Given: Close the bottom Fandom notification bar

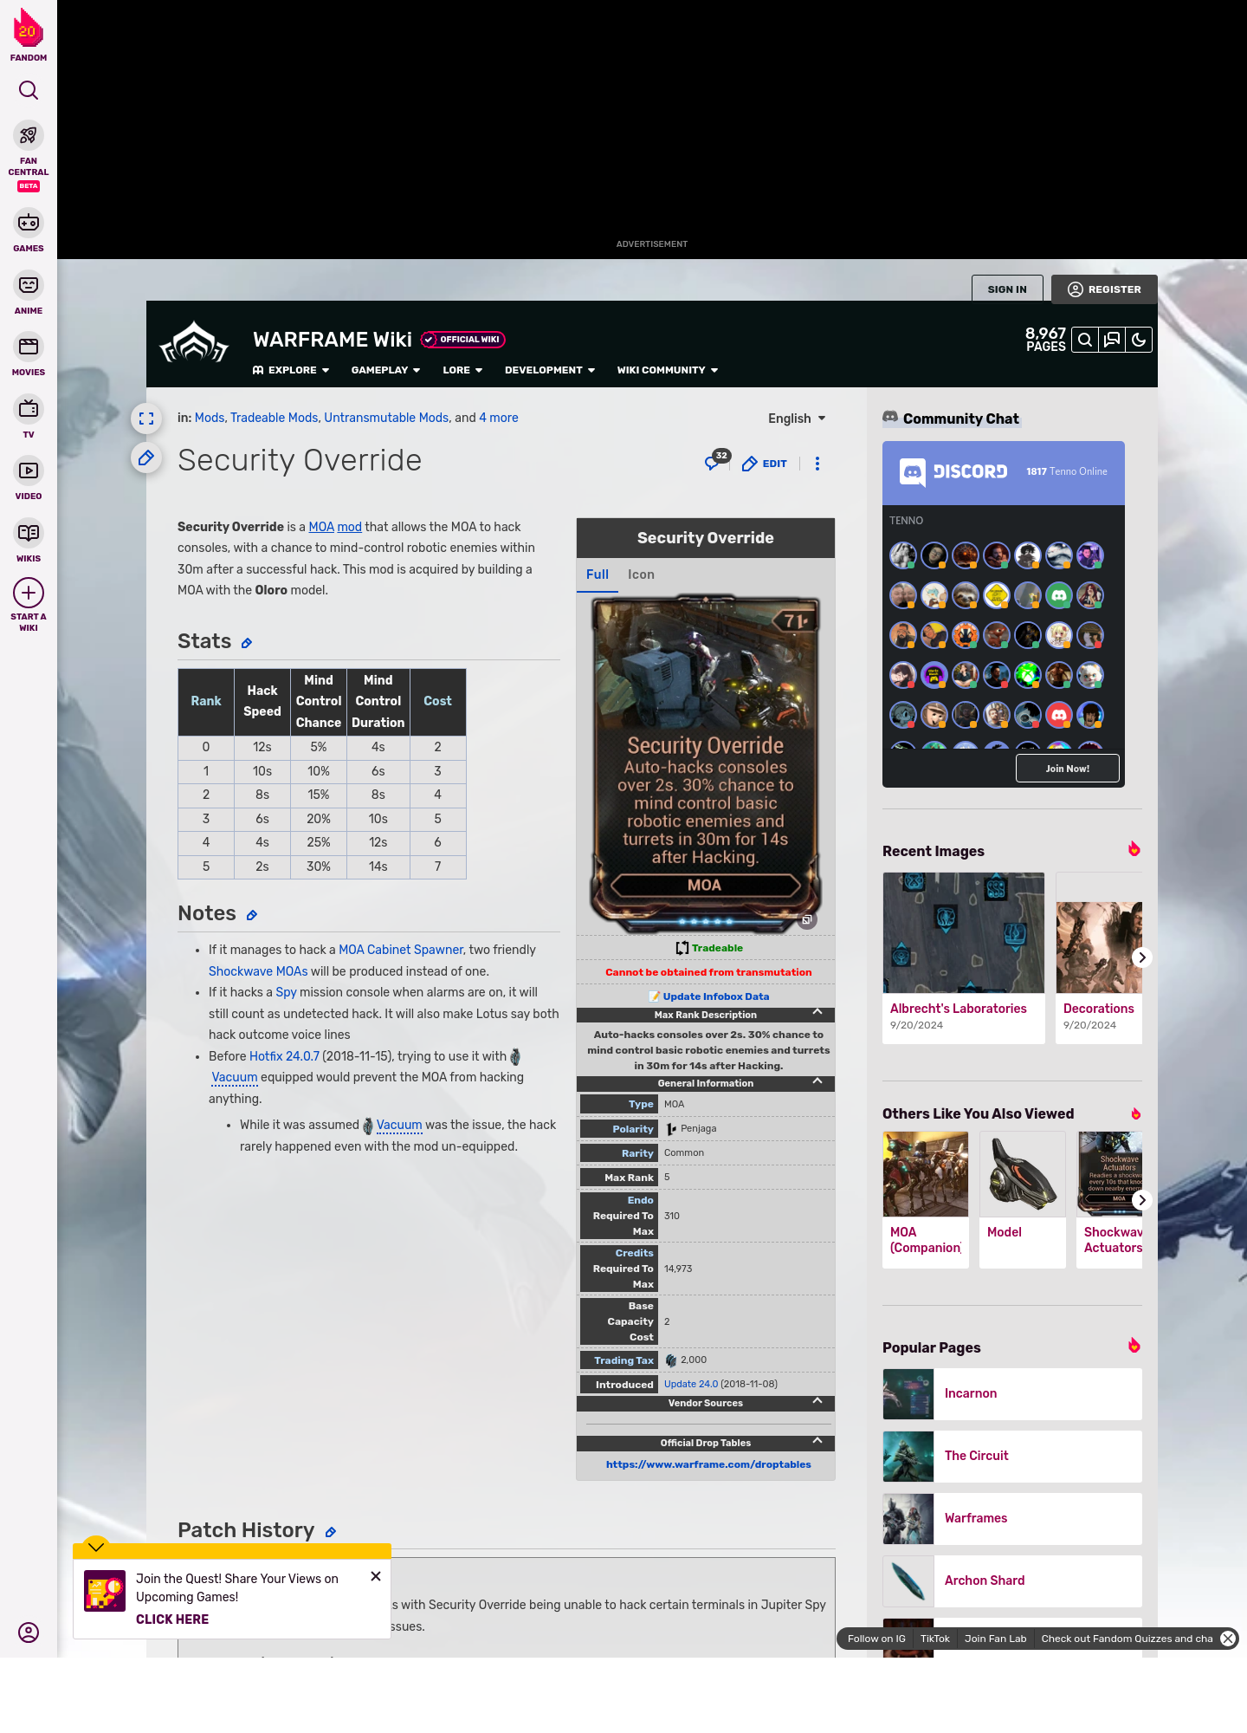Looking at the screenshot, I should (x=1228, y=1639).
